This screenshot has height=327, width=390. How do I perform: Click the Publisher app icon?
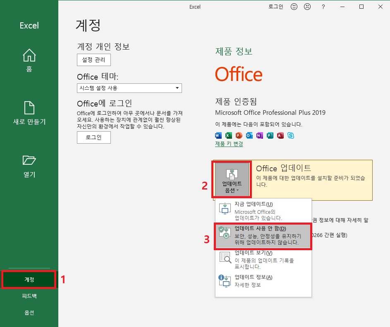click(270, 135)
